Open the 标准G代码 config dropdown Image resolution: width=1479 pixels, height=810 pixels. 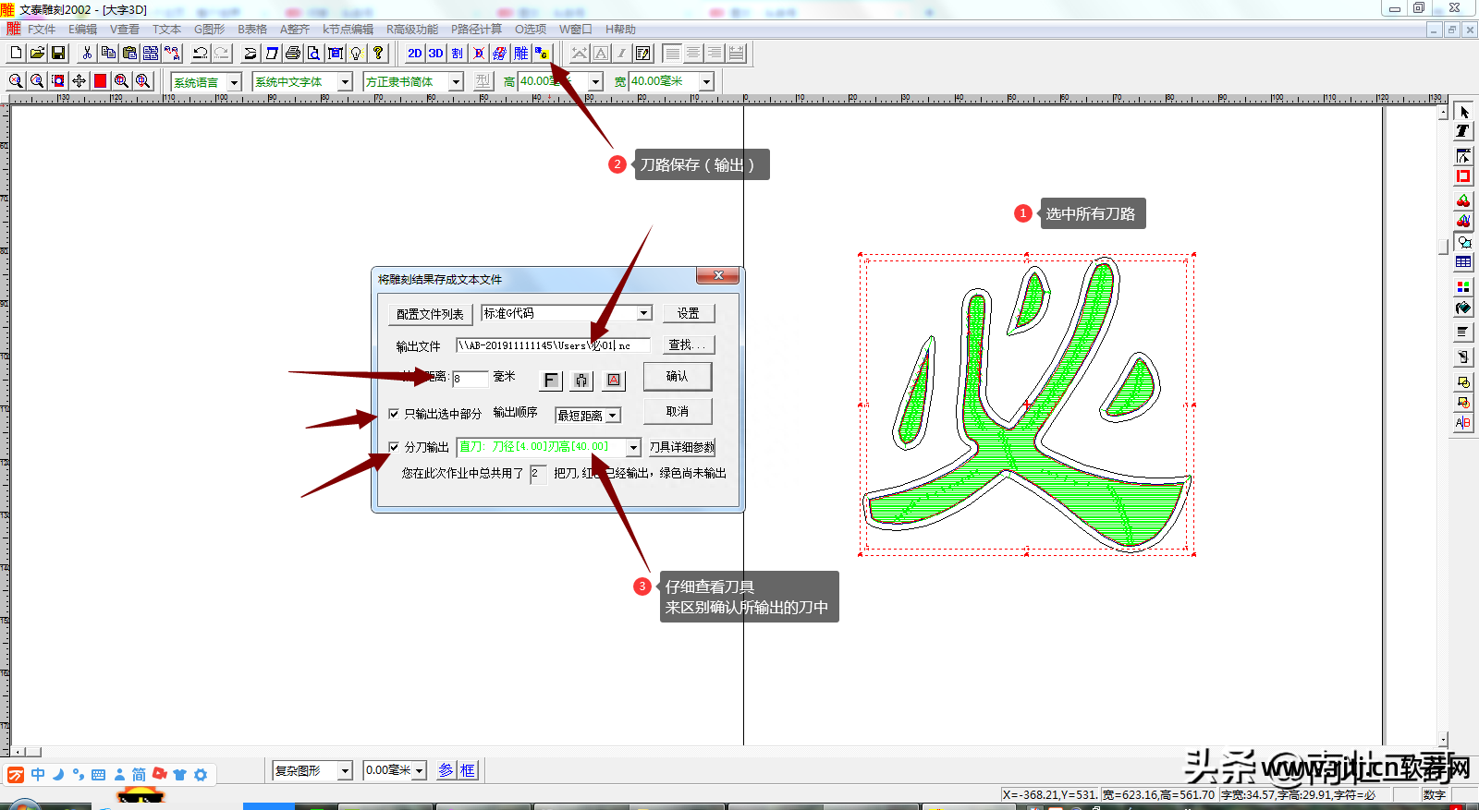[x=644, y=313]
